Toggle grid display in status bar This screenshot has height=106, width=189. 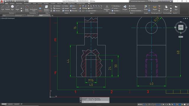[144, 105]
